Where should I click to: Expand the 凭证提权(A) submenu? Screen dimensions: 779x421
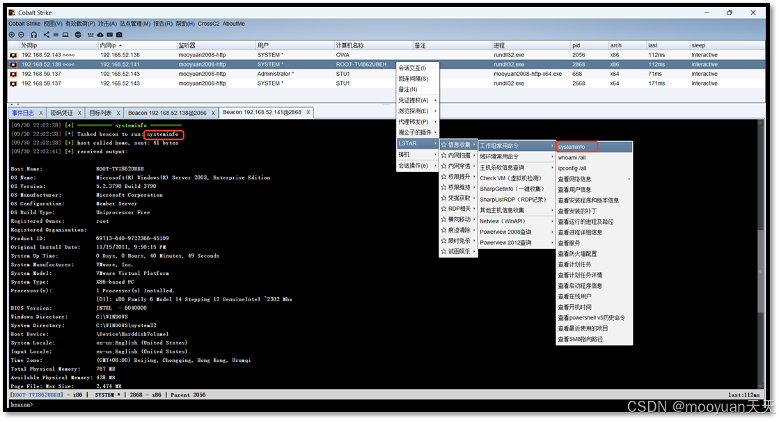coord(417,100)
